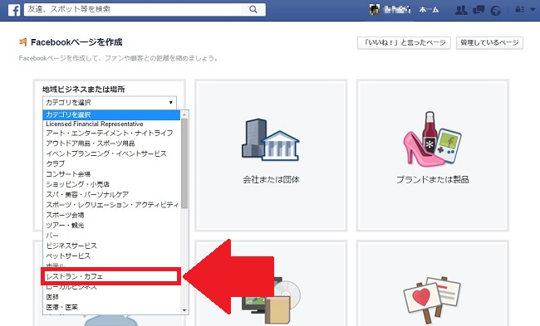Click dropdown list scroll up arrow

[x=184, y=114]
